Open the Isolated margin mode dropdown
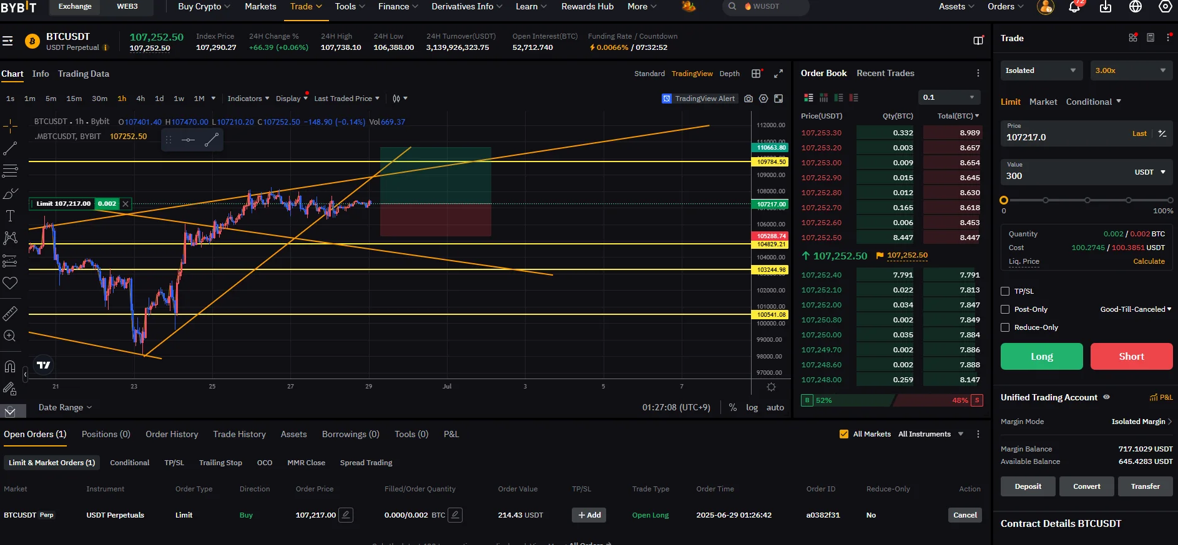 point(1041,70)
